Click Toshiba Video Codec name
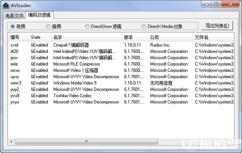Image resolution: width=242 pixels, height=153 pixels. pos(72,95)
